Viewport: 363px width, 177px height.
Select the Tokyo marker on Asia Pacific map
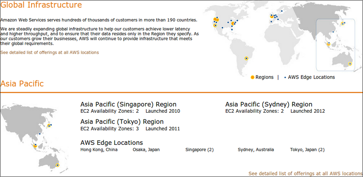(49, 125)
